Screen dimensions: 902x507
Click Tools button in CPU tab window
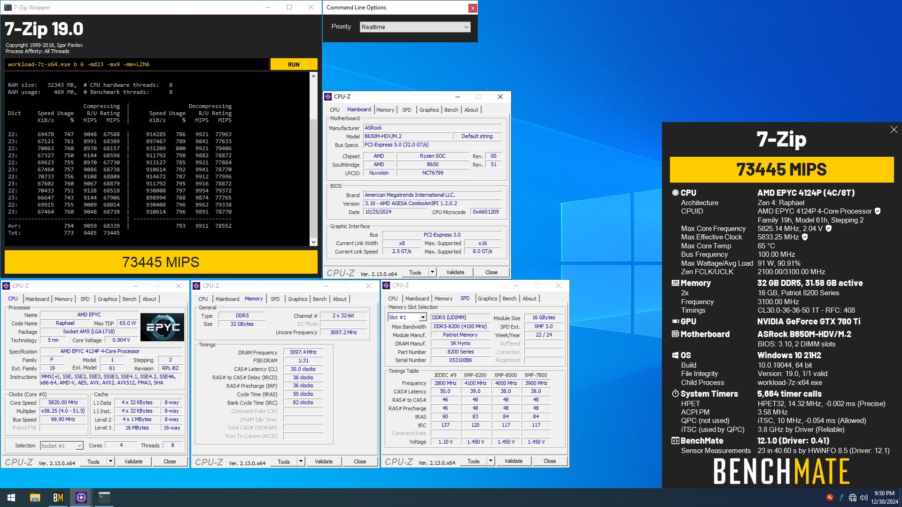point(93,461)
